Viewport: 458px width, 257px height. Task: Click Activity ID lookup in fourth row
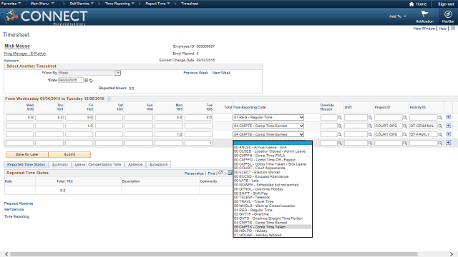click(440, 143)
